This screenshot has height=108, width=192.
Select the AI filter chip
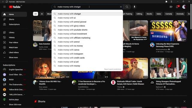pyautogui.click(x=42, y=14)
